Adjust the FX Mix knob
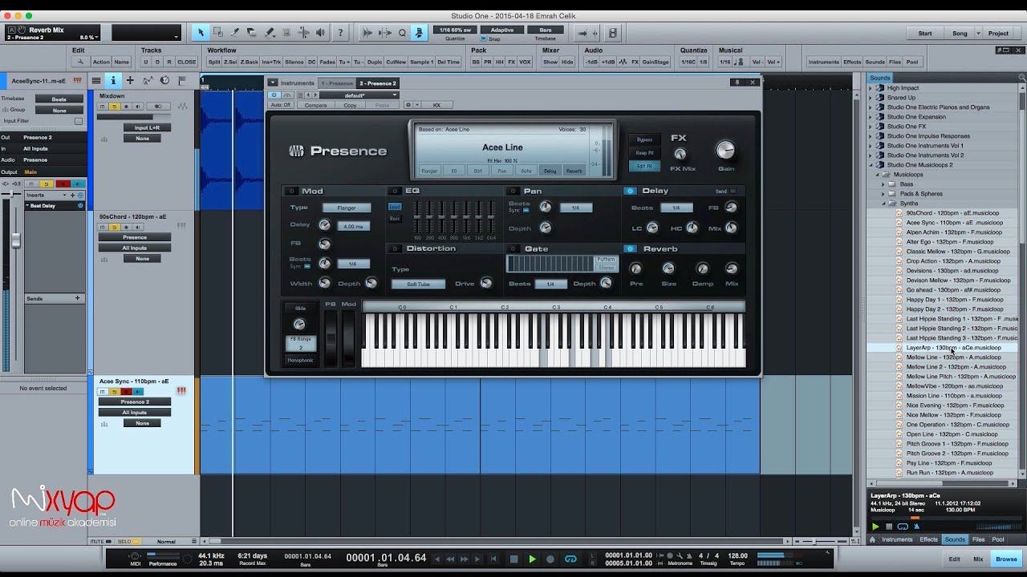Screen dimensions: 1027x577 pyautogui.click(x=680, y=154)
